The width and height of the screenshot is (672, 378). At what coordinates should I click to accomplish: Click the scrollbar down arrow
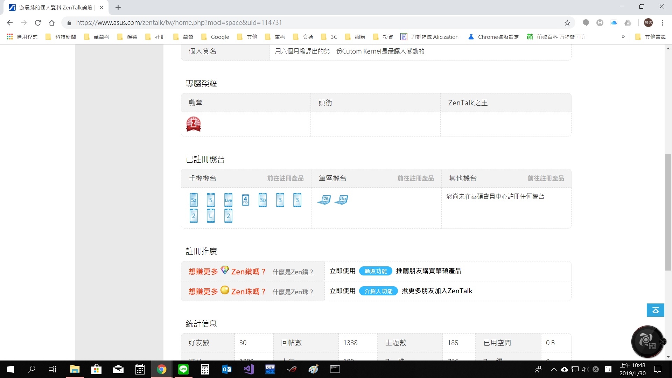pos(668,357)
